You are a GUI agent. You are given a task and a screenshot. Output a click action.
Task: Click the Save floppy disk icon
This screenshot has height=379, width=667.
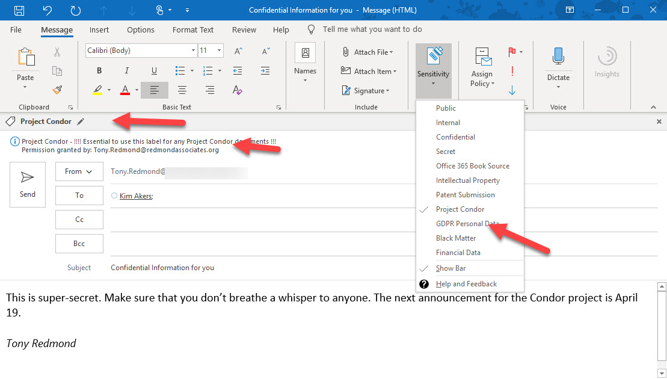19,10
